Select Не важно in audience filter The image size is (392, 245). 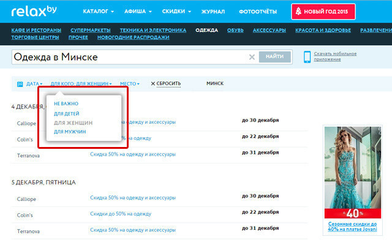pyautogui.click(x=66, y=104)
